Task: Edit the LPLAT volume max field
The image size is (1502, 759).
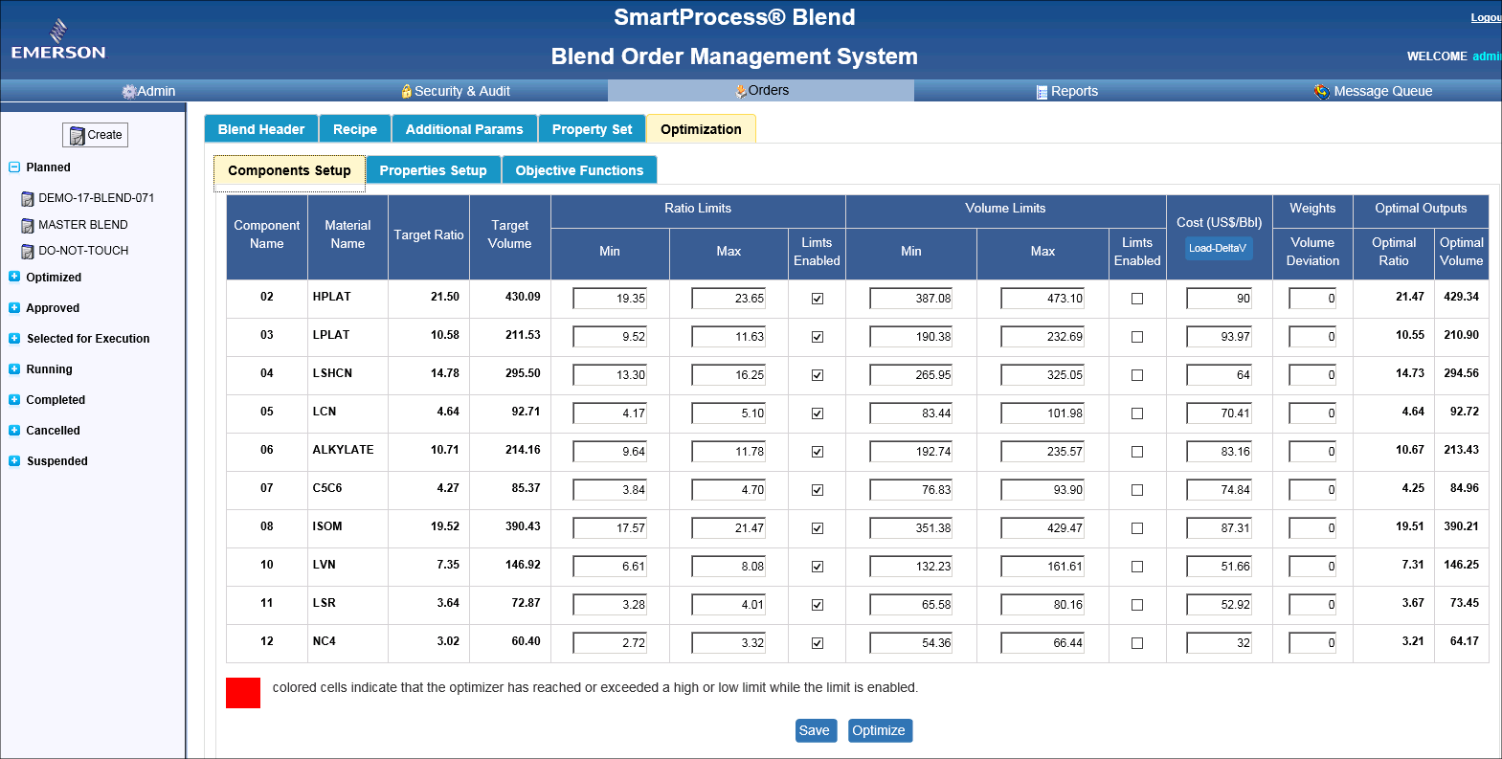Action: [x=1042, y=337]
